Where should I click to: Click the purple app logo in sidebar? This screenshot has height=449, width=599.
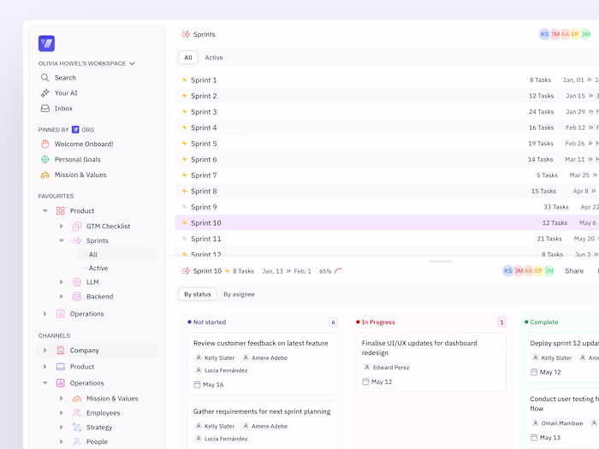tap(46, 43)
